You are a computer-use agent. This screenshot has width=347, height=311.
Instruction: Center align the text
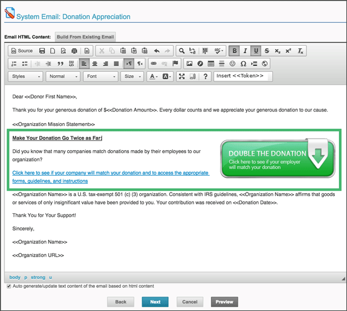tap(95, 64)
